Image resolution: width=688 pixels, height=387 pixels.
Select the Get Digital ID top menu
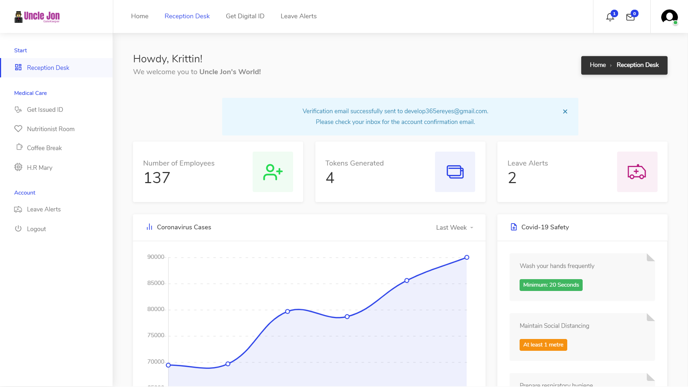point(245,16)
